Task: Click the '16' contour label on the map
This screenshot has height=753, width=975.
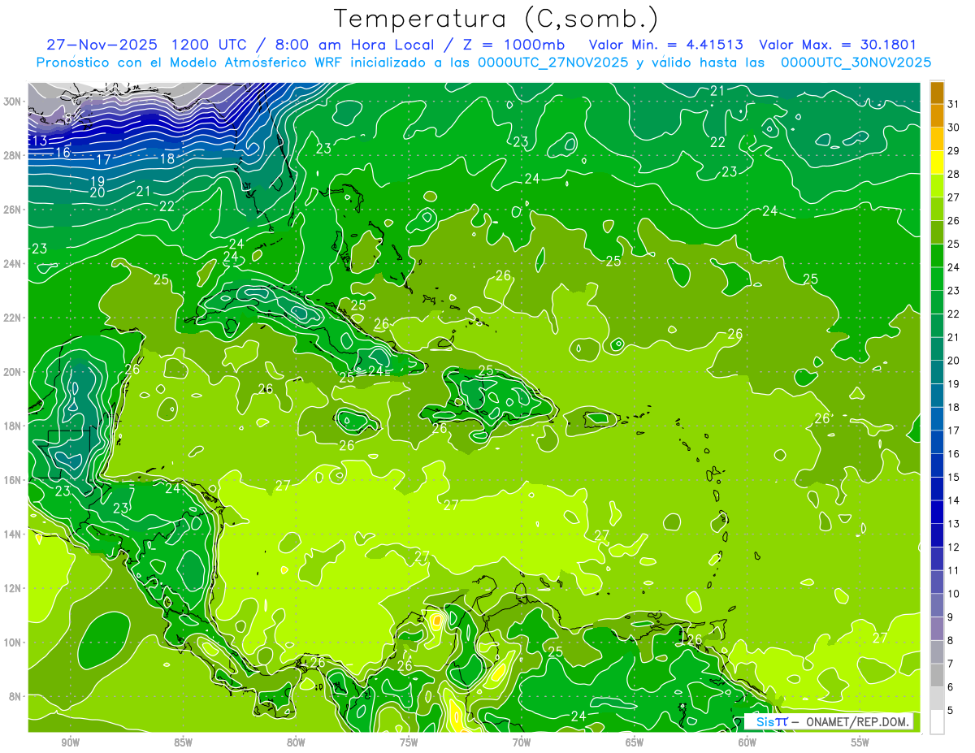Action: [63, 153]
